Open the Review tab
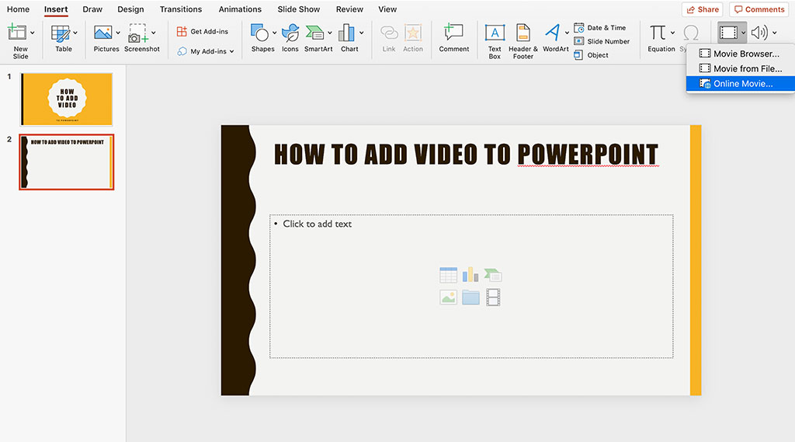Screen dimensions: 795x442 coord(349,9)
